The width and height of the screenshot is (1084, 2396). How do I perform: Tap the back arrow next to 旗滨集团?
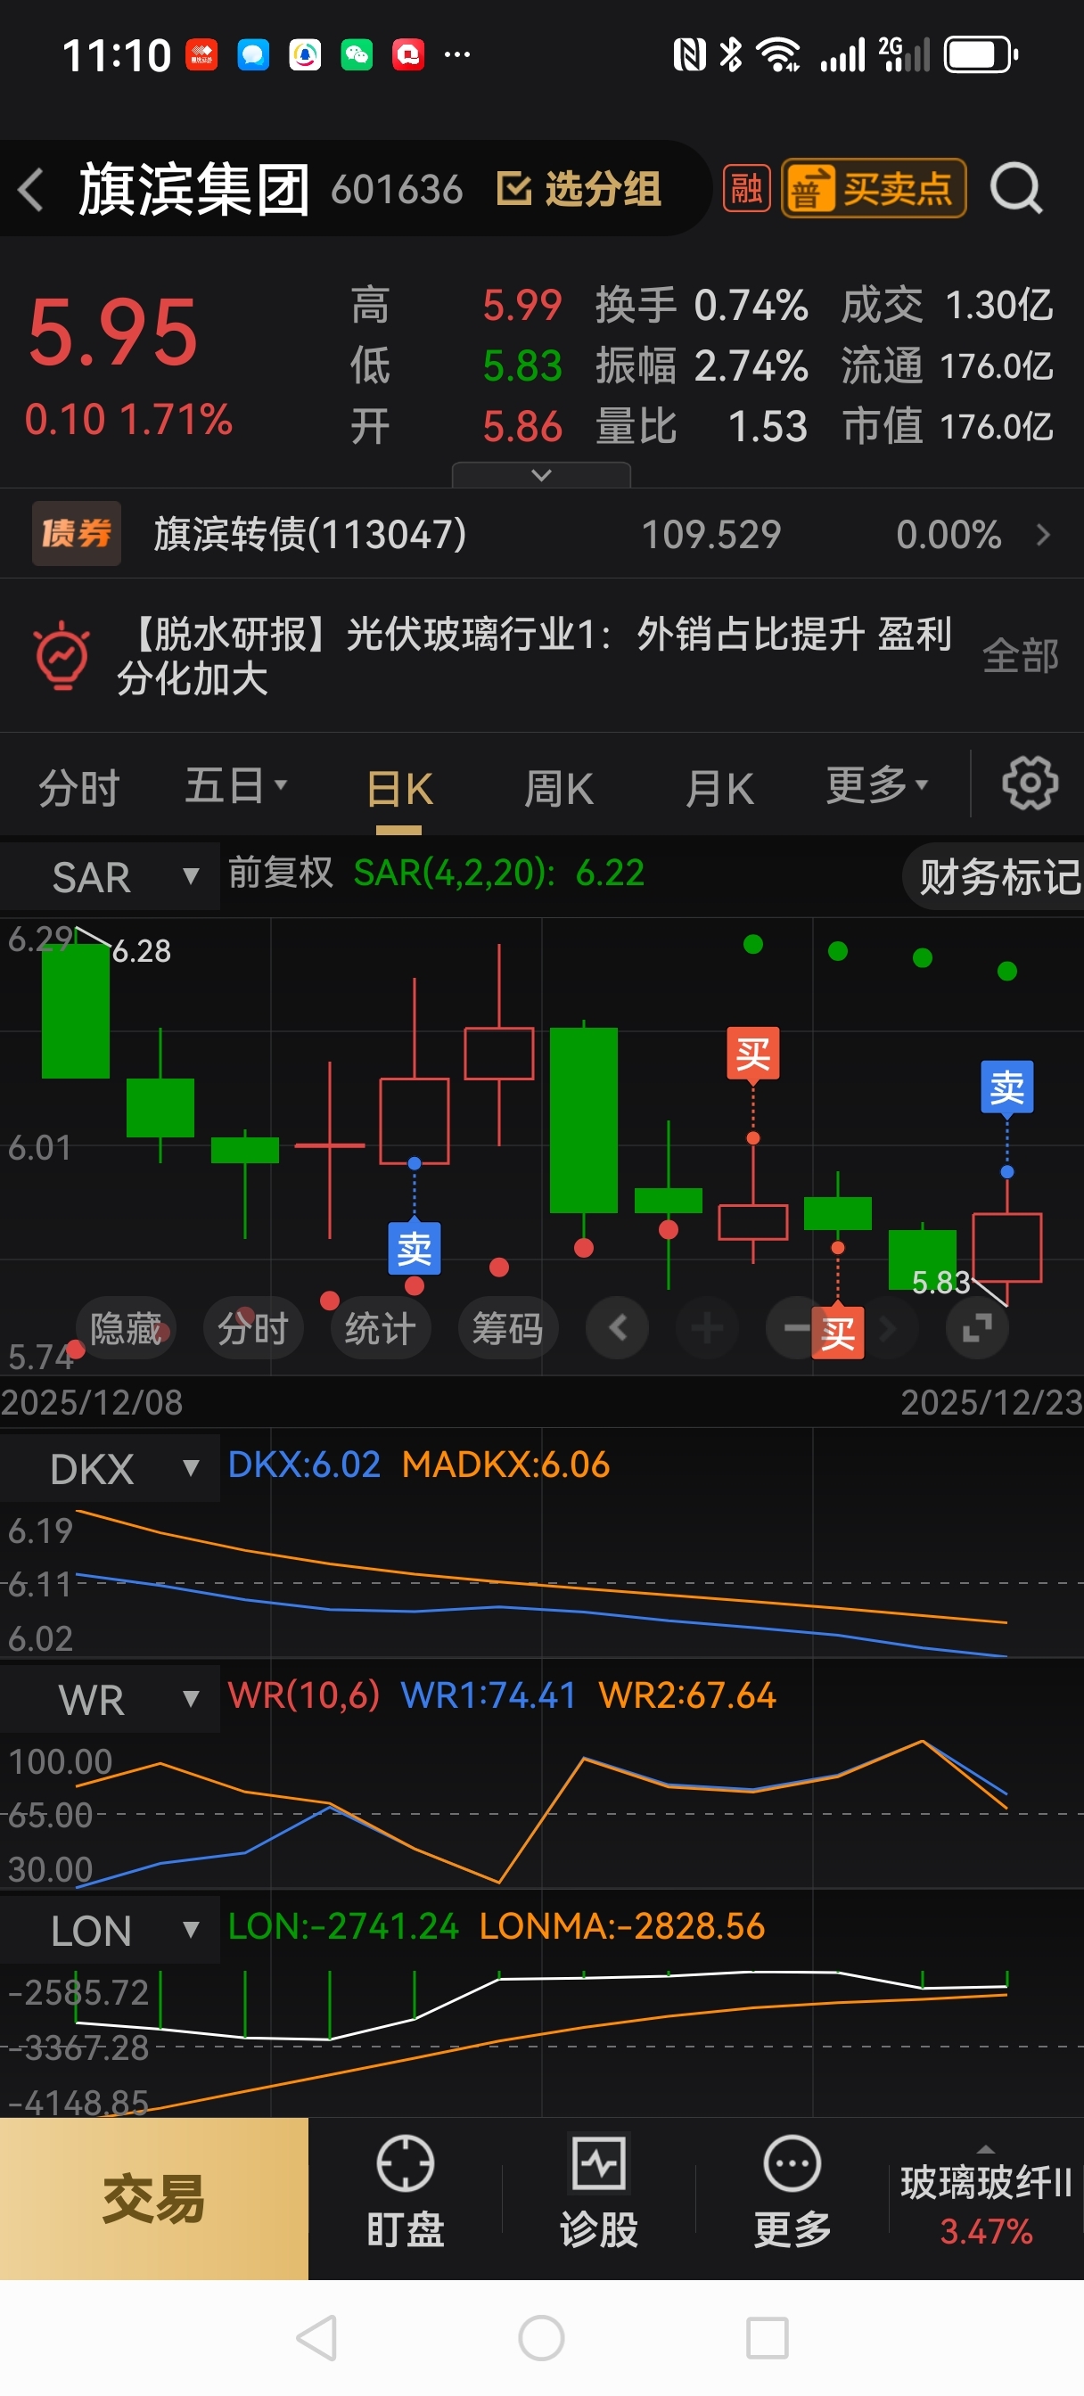point(30,190)
